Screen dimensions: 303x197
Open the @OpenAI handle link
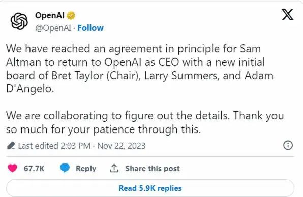point(53,28)
